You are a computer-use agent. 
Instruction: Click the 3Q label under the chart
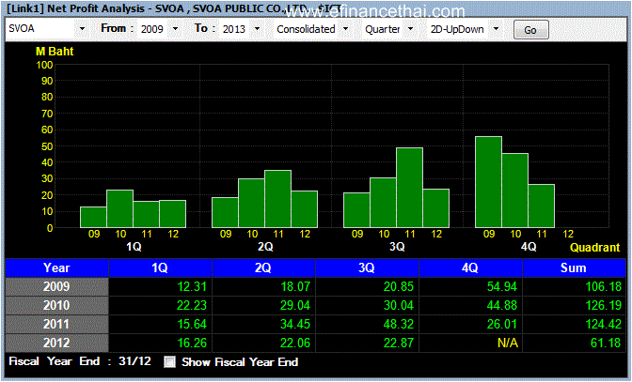tap(397, 247)
